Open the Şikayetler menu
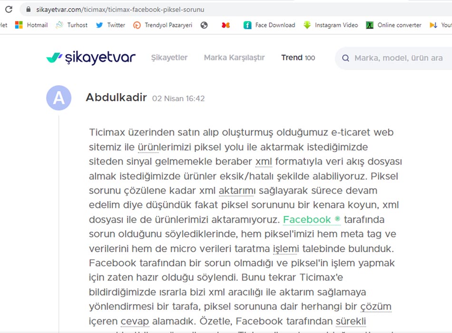 [x=169, y=58]
